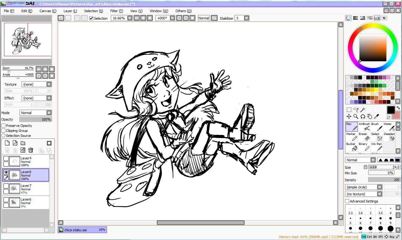The image size is (402, 240).
Task: Open the Canvas menu
Action: click(x=48, y=11)
